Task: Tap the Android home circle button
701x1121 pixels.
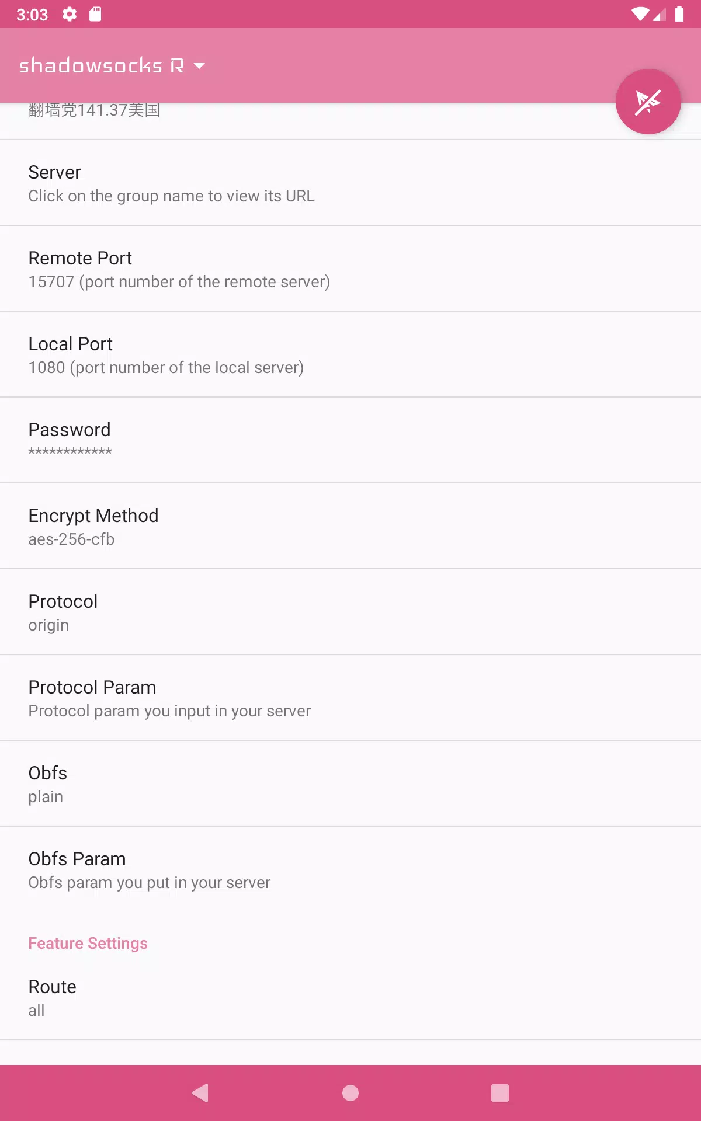Action: coord(350,1092)
